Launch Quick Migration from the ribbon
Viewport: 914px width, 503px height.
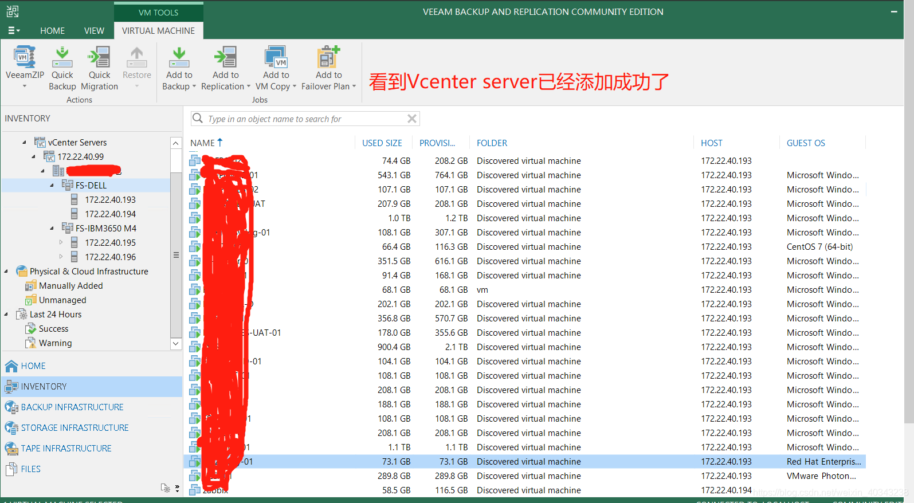99,69
